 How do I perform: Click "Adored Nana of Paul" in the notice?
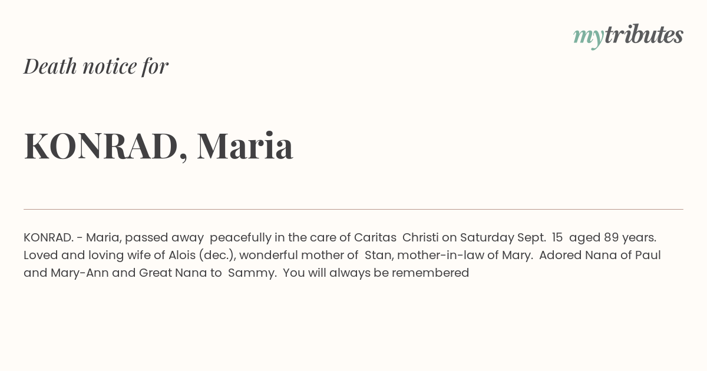(x=600, y=256)
